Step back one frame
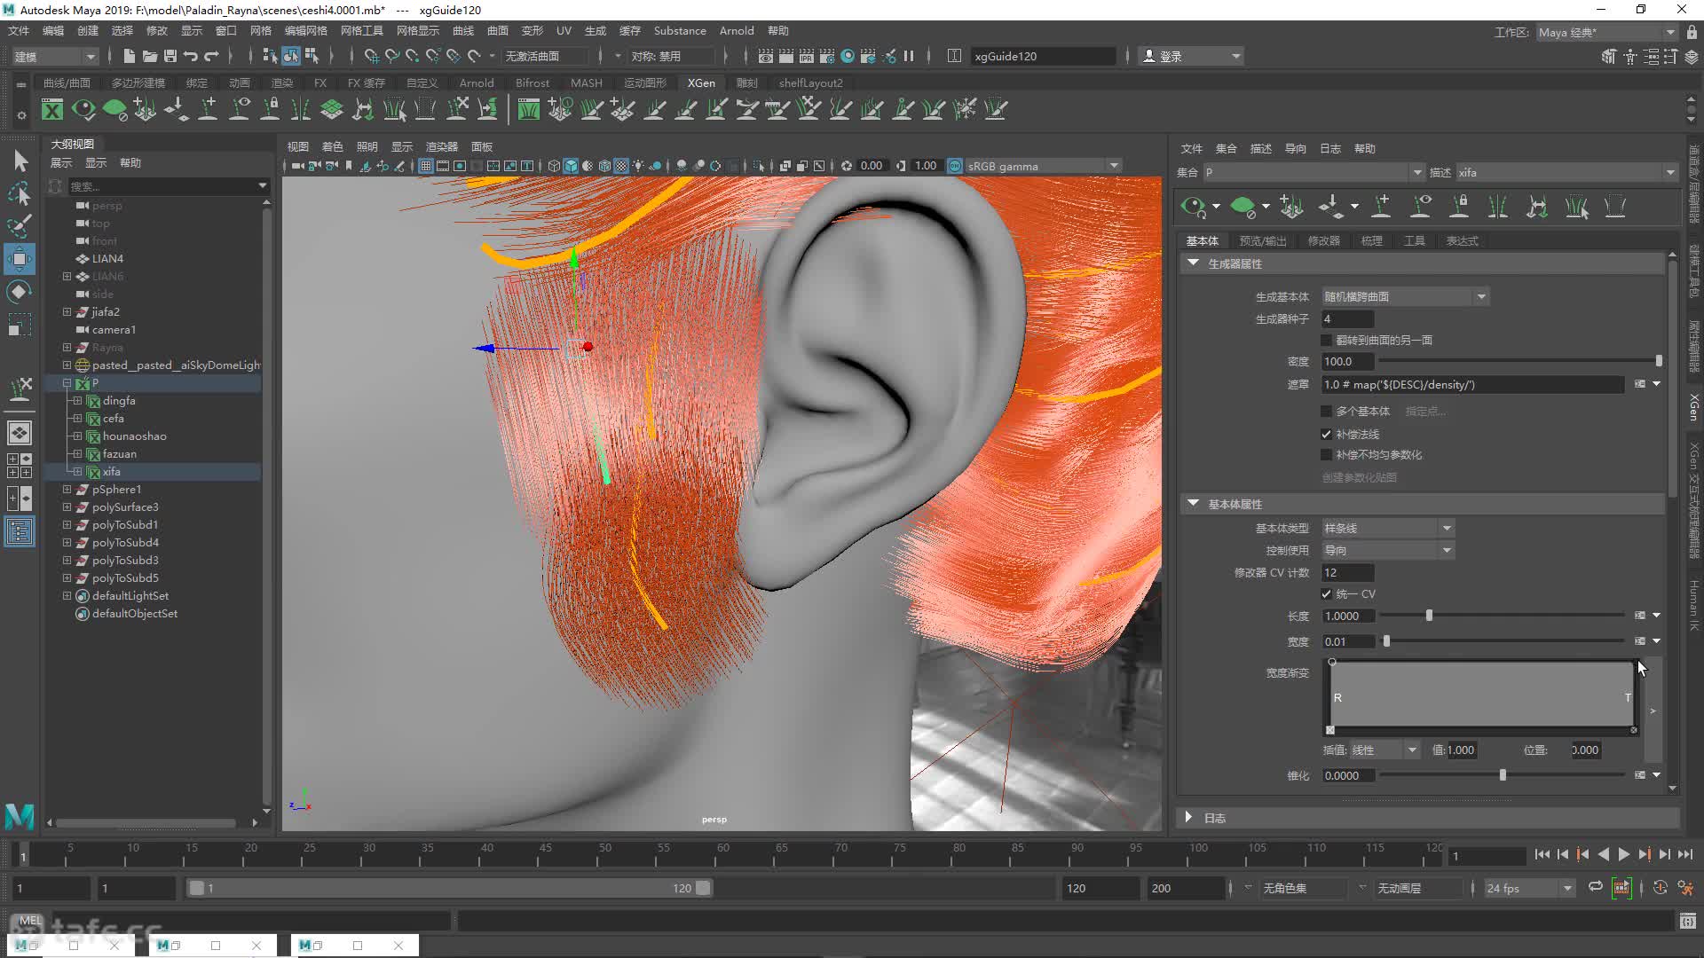The image size is (1704, 958). pyautogui.click(x=1563, y=854)
